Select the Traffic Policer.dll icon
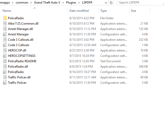The image size is (164, 115). [5, 77]
